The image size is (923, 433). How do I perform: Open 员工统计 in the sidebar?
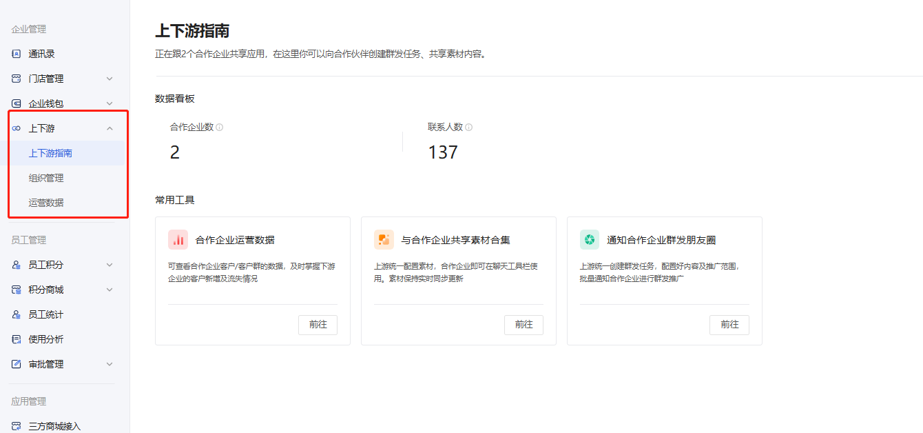(x=45, y=314)
